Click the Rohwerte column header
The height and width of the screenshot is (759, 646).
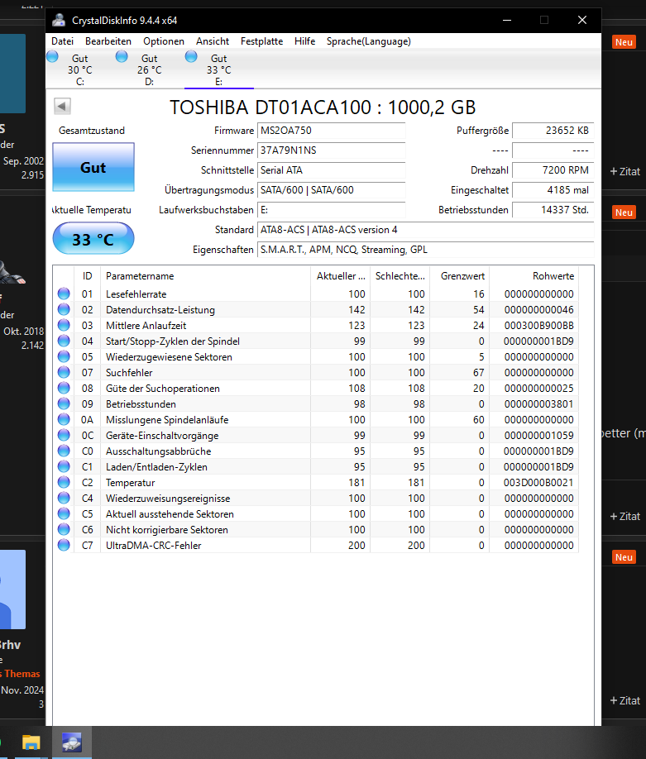534,276
